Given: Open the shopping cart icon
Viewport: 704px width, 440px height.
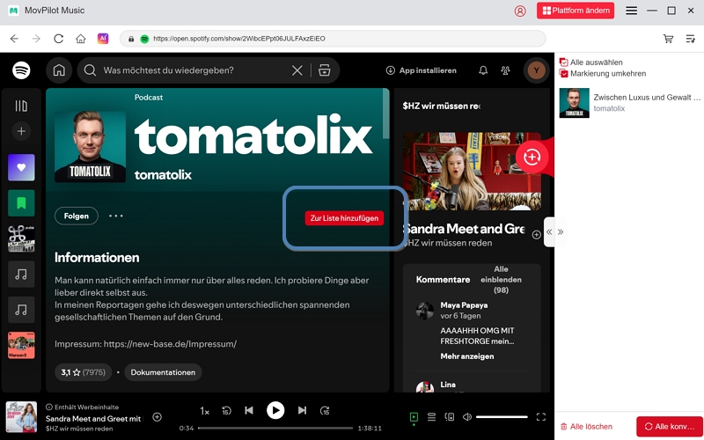Looking at the screenshot, I should (x=668, y=39).
